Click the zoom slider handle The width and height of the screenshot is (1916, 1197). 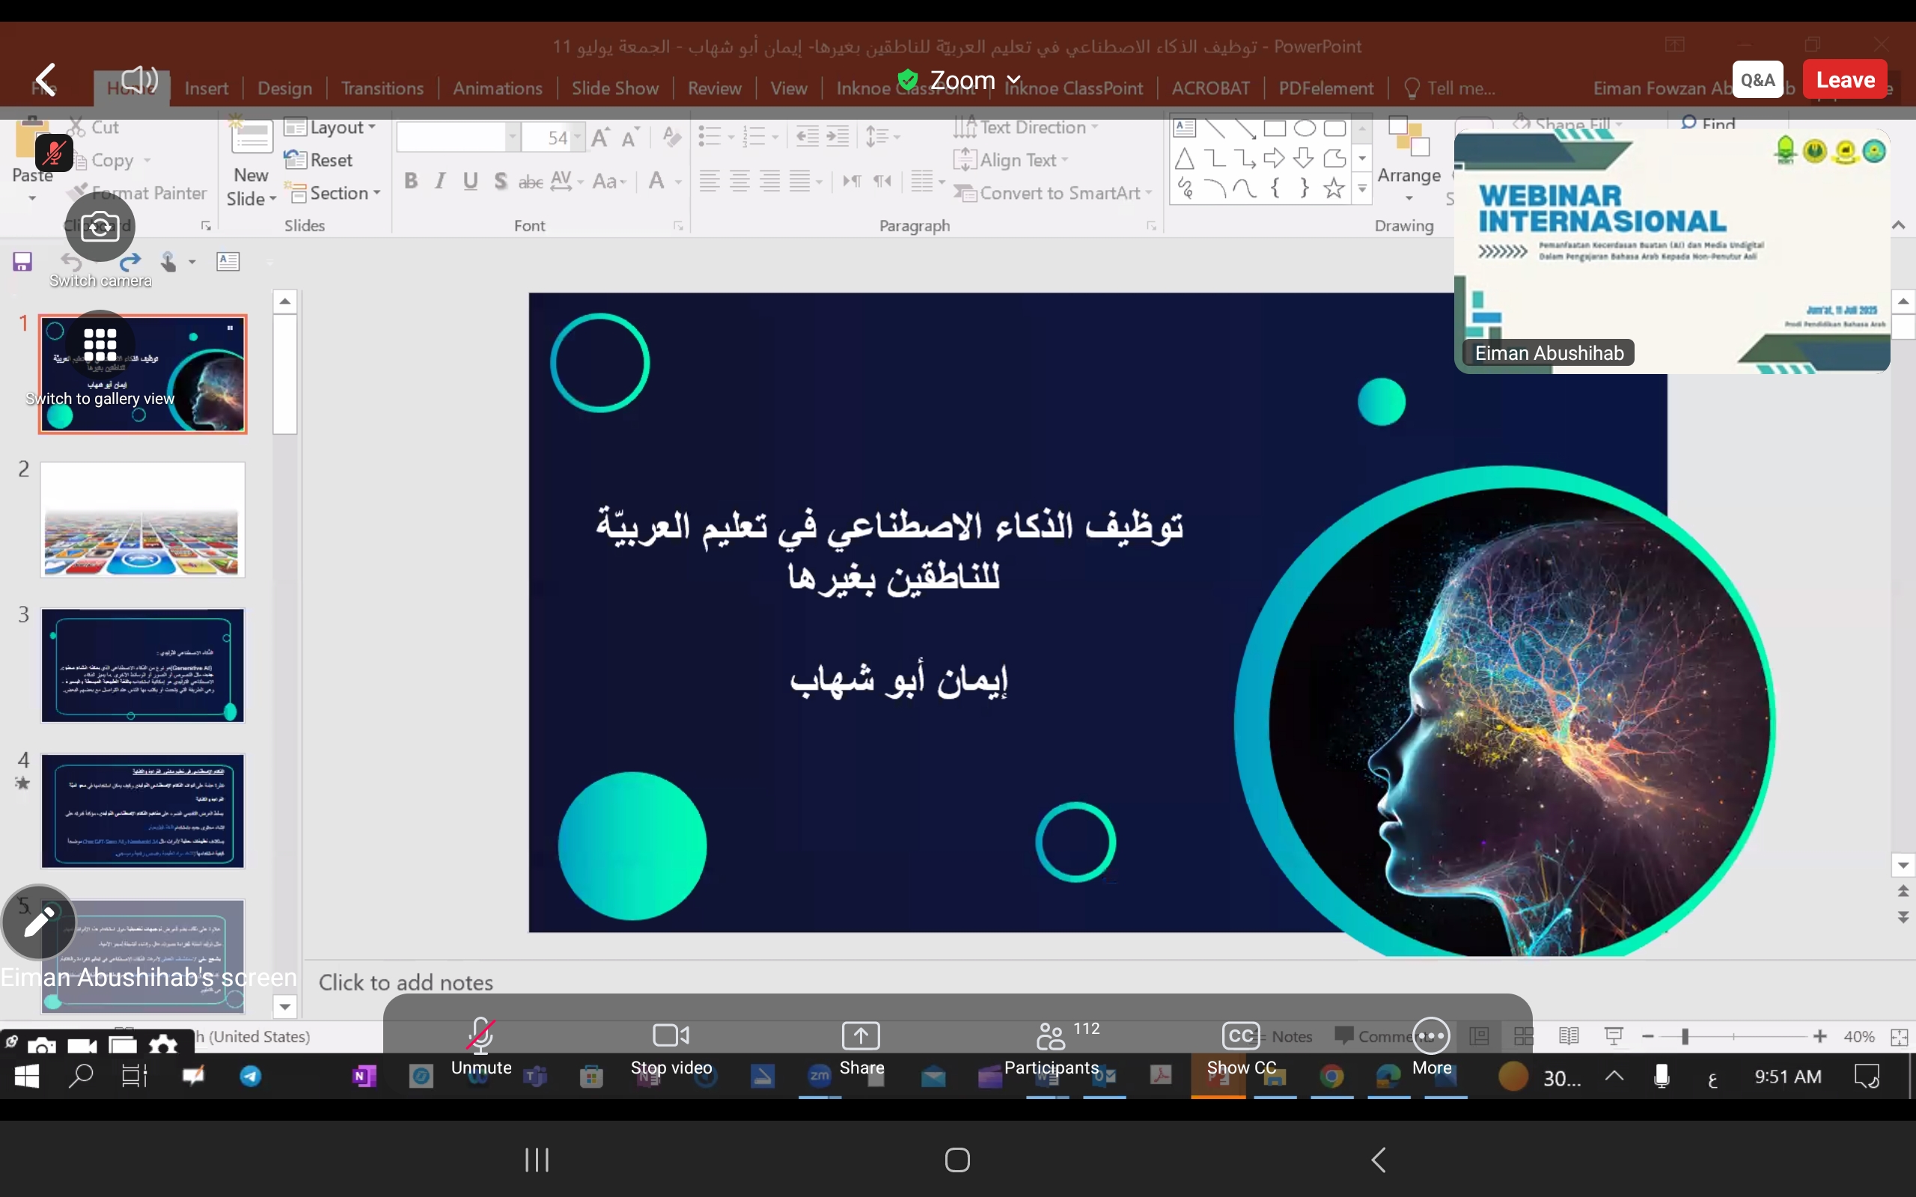click(1685, 1036)
